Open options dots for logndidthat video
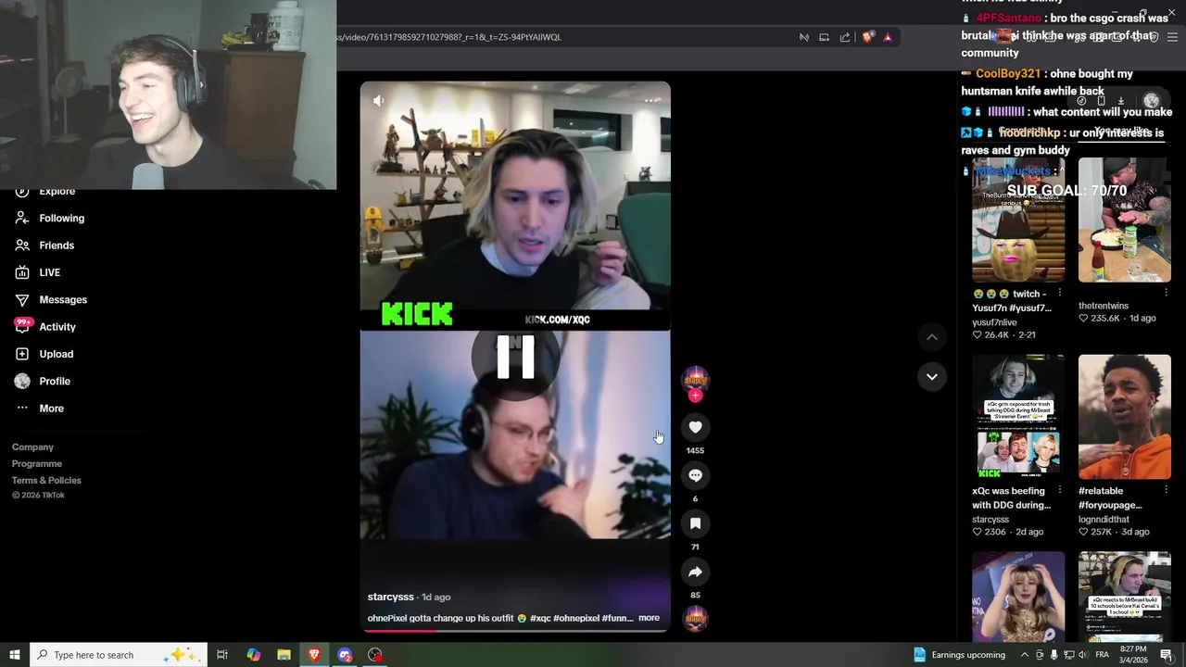 [1166, 491]
